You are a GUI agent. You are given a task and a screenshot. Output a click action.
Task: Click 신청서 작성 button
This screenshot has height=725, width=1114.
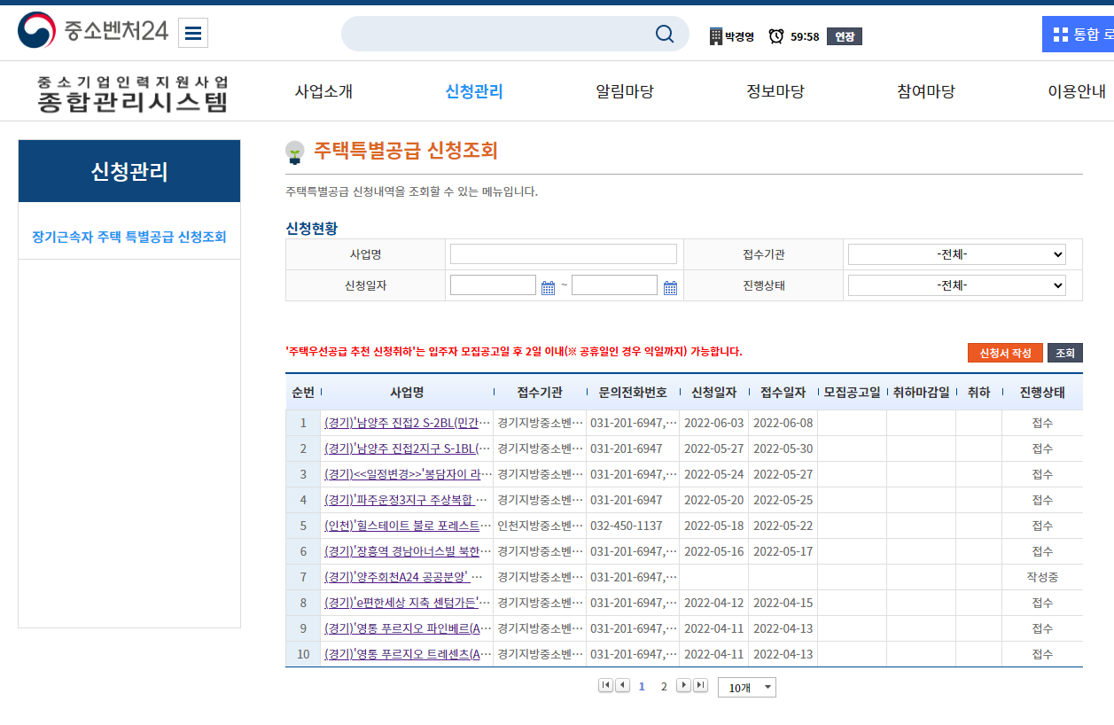[1005, 353]
